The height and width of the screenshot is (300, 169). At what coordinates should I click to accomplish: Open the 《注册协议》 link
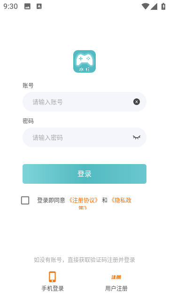tap(84, 200)
